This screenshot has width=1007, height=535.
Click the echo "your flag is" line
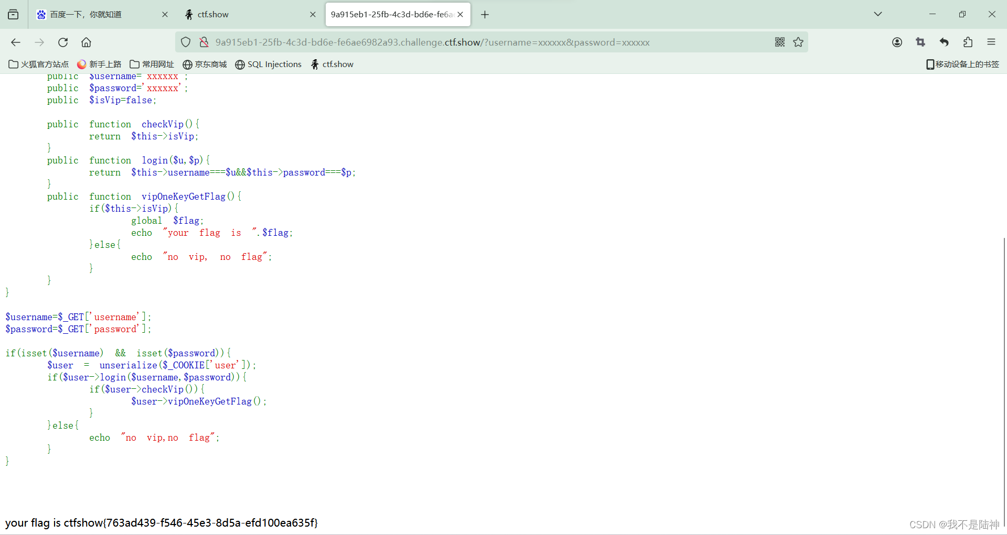212,233
